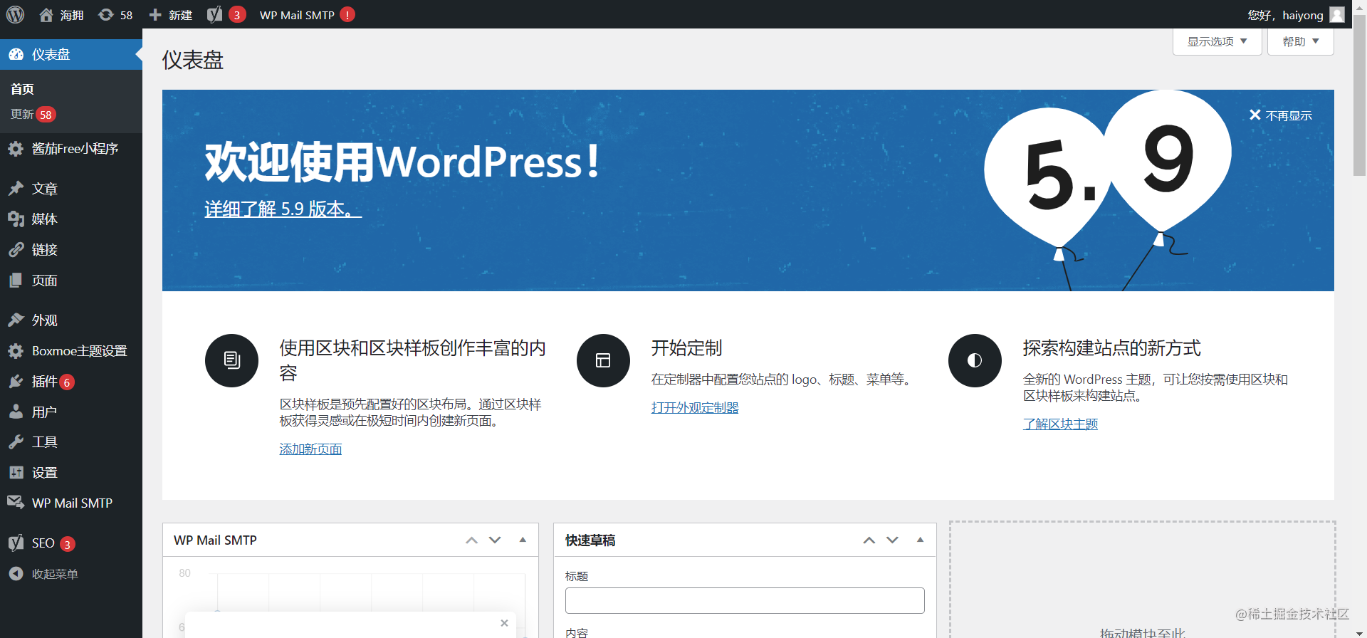
Task: Click 快速草稿 widget title
Action: coord(590,540)
